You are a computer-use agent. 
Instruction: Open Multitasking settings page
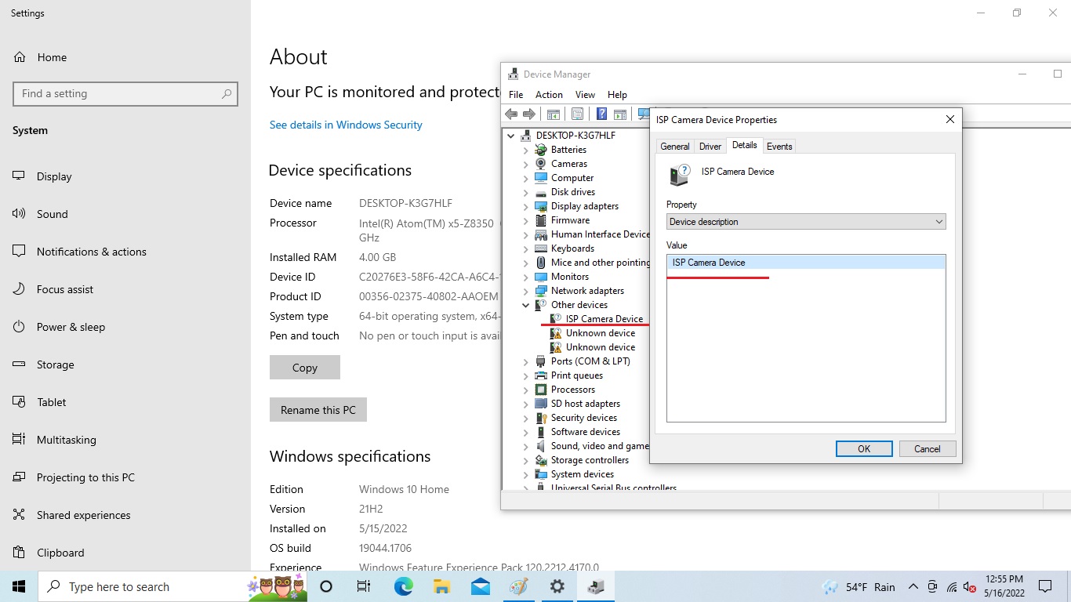[x=66, y=440]
